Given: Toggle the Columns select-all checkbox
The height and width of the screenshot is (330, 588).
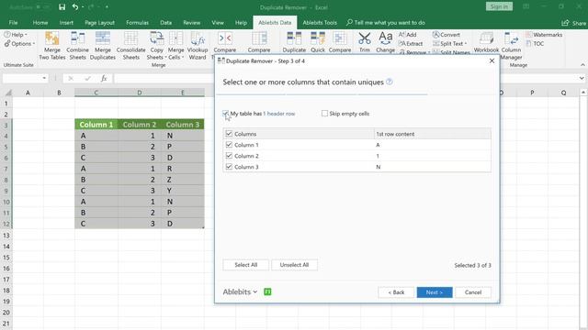Looking at the screenshot, I should [229, 134].
